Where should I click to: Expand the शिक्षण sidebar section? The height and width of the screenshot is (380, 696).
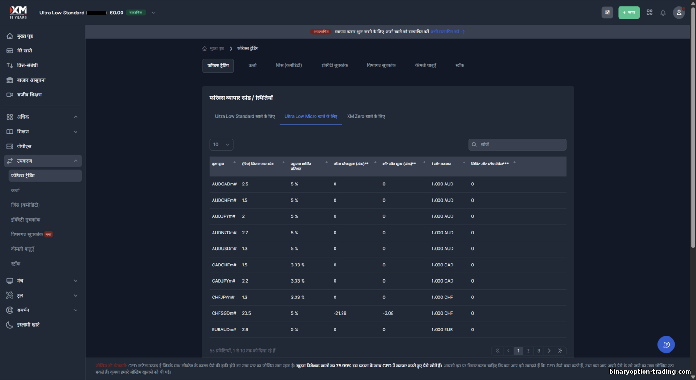pyautogui.click(x=76, y=132)
